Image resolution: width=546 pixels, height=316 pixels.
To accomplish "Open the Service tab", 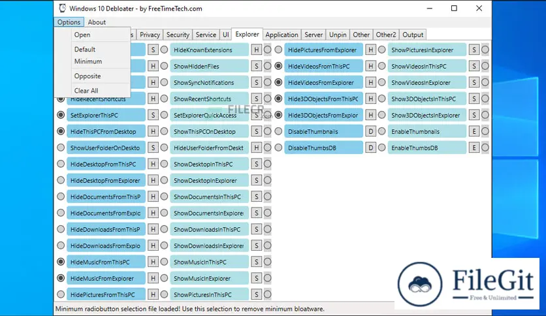I will [206, 35].
